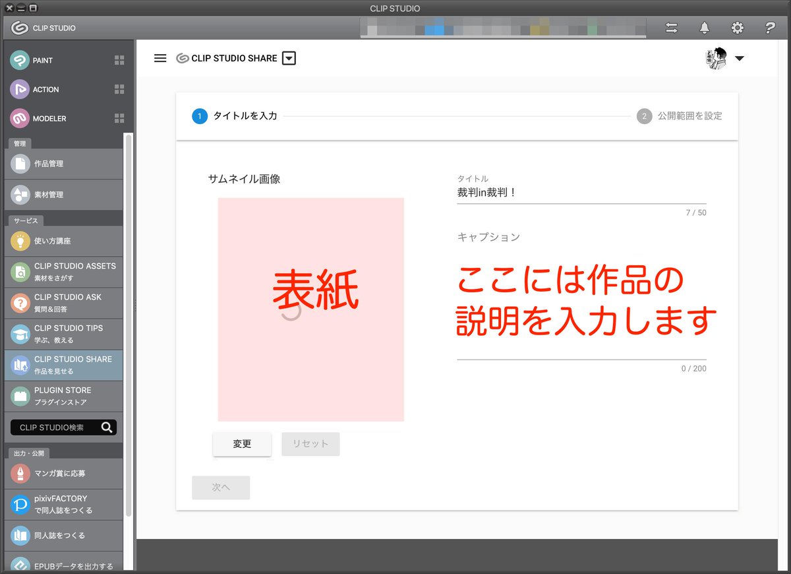Select step 1 タイトルを入力
This screenshot has width=791, height=574.
pos(235,116)
